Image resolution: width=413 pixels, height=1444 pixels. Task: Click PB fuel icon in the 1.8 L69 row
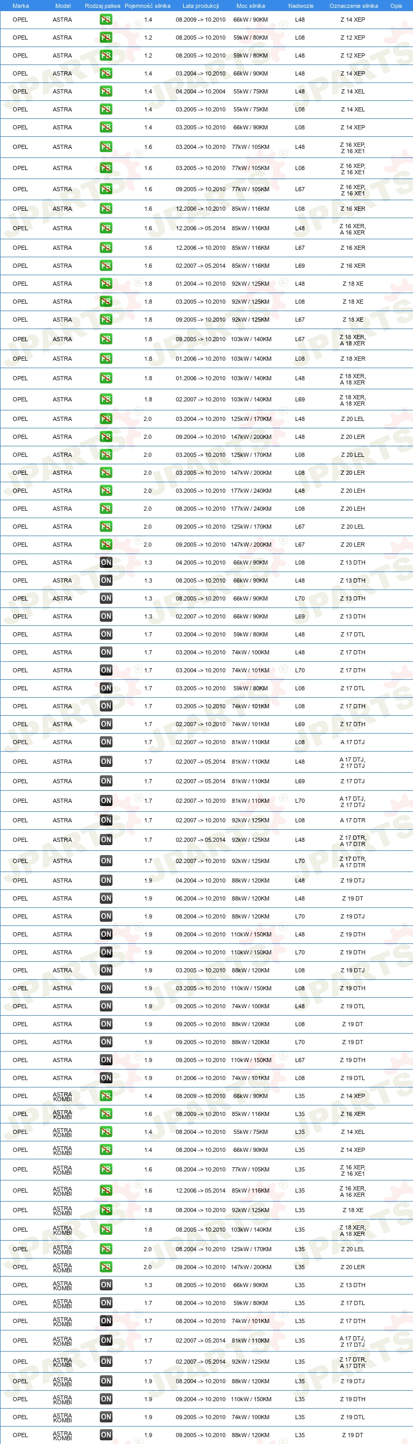tap(105, 399)
